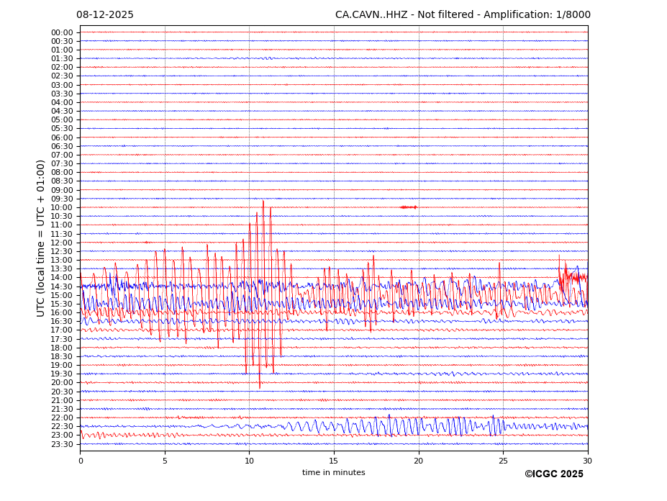Viewport: 667px width, 501px height.
Task: Click the 16:00 time row label
Action: [x=62, y=312]
